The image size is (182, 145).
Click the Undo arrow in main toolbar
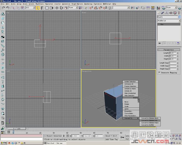click(x=3, y=8)
